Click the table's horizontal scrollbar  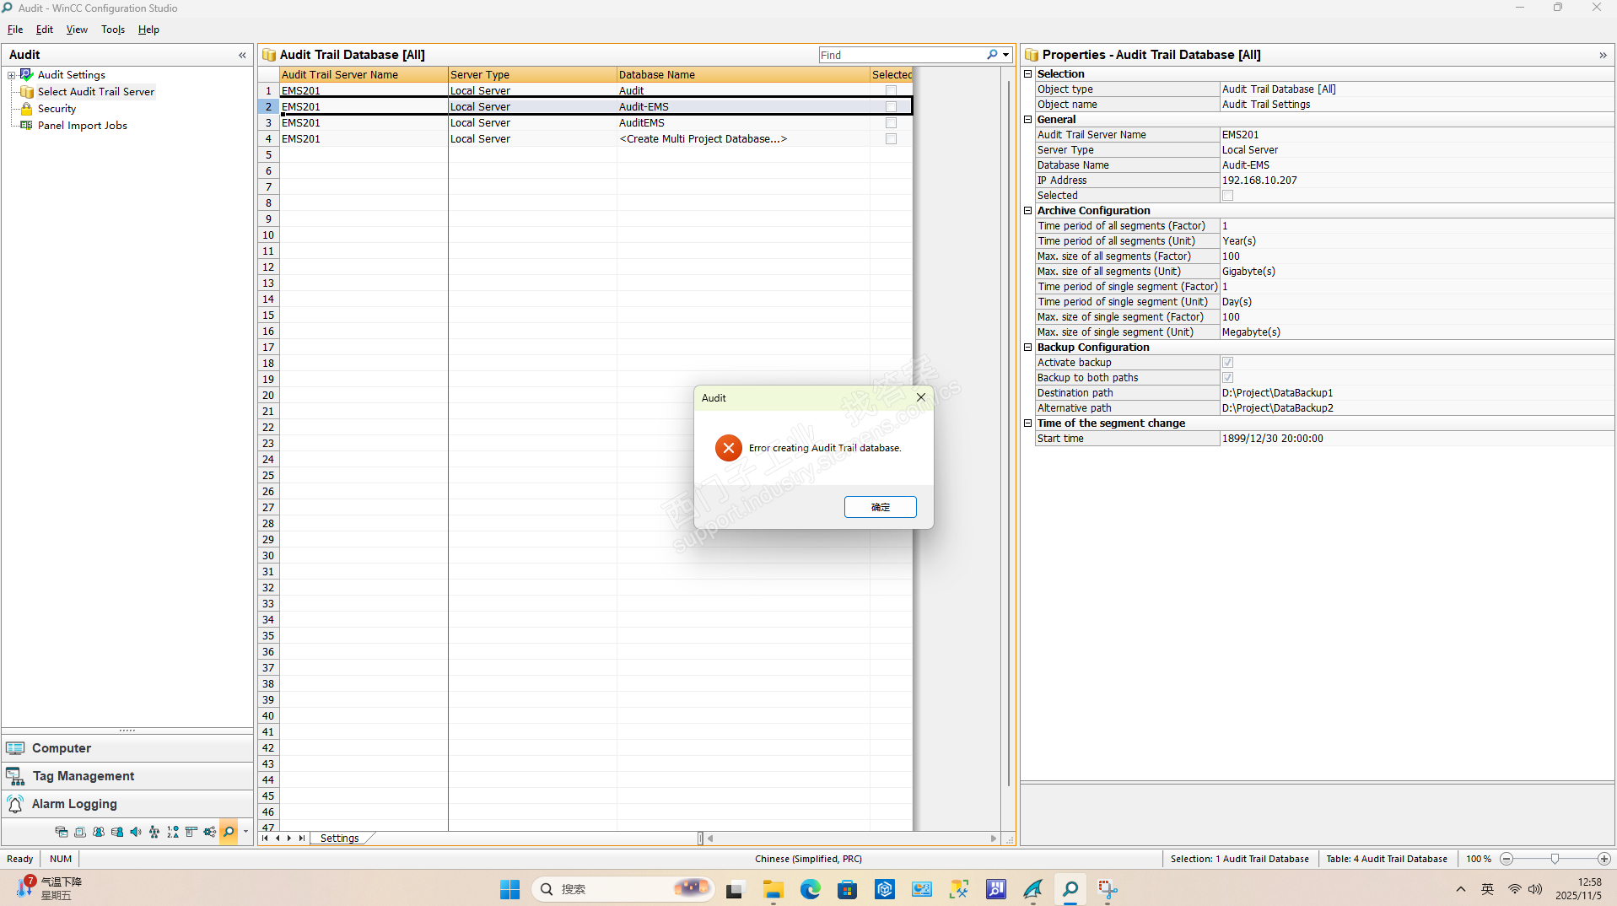point(852,839)
